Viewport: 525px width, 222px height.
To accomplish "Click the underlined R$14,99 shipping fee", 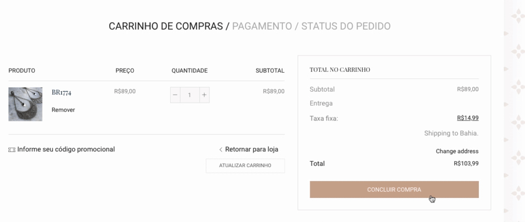I will (x=467, y=118).
